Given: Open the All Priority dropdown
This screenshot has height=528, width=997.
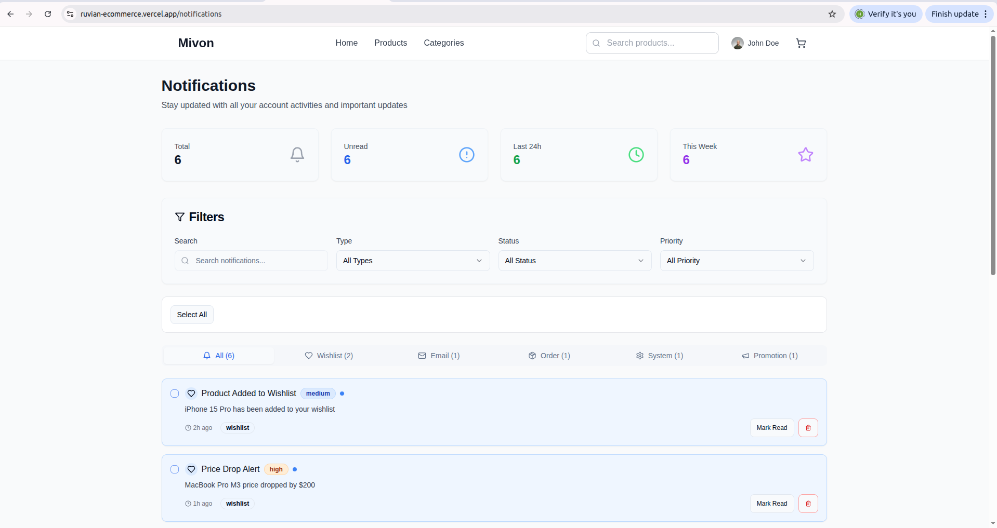Looking at the screenshot, I should coord(737,261).
